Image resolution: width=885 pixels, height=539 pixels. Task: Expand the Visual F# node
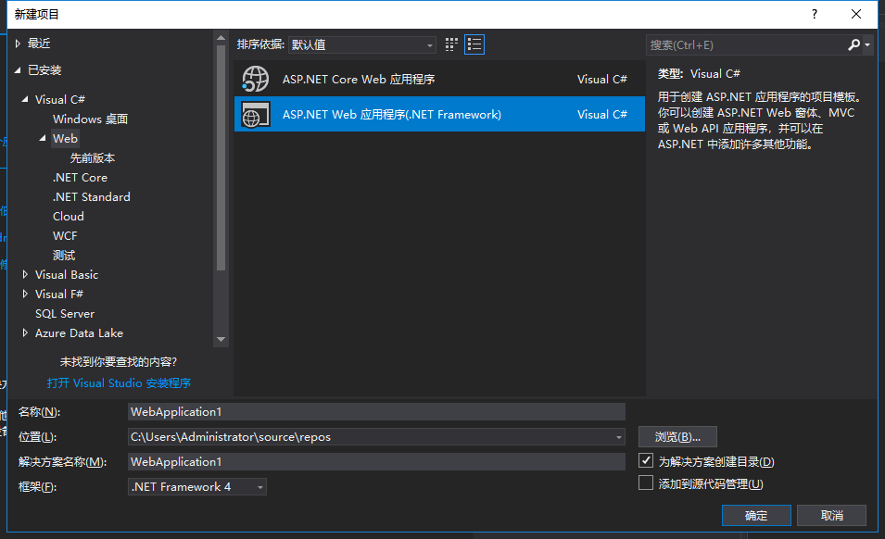(25, 294)
